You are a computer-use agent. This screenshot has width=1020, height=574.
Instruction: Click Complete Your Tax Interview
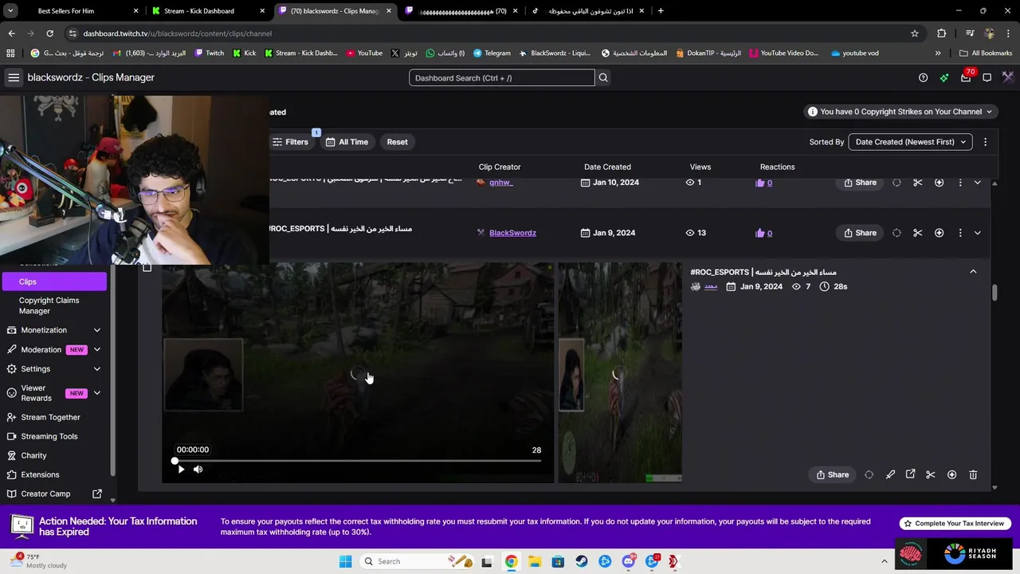click(x=956, y=523)
